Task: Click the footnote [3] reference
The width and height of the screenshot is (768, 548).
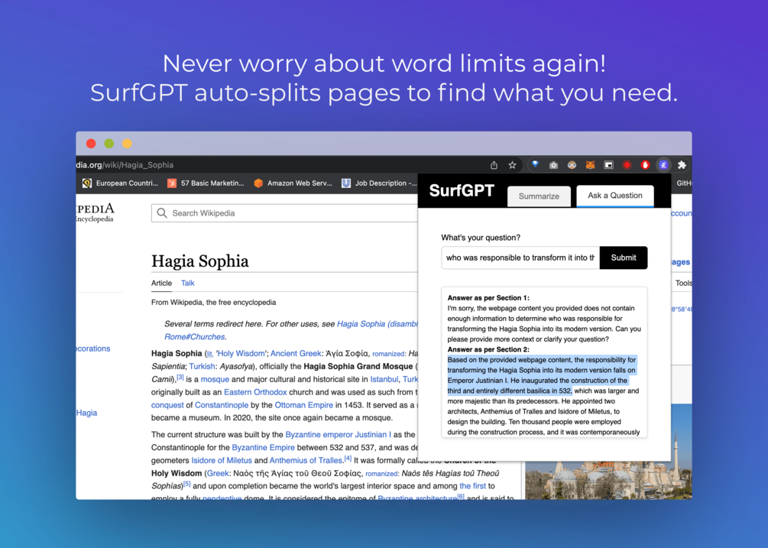Action: point(180,377)
